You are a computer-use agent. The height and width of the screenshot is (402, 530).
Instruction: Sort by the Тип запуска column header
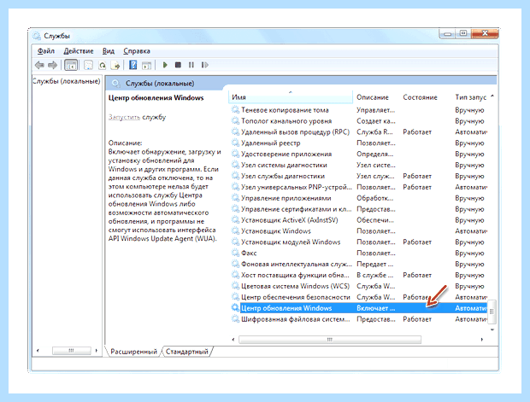click(470, 97)
